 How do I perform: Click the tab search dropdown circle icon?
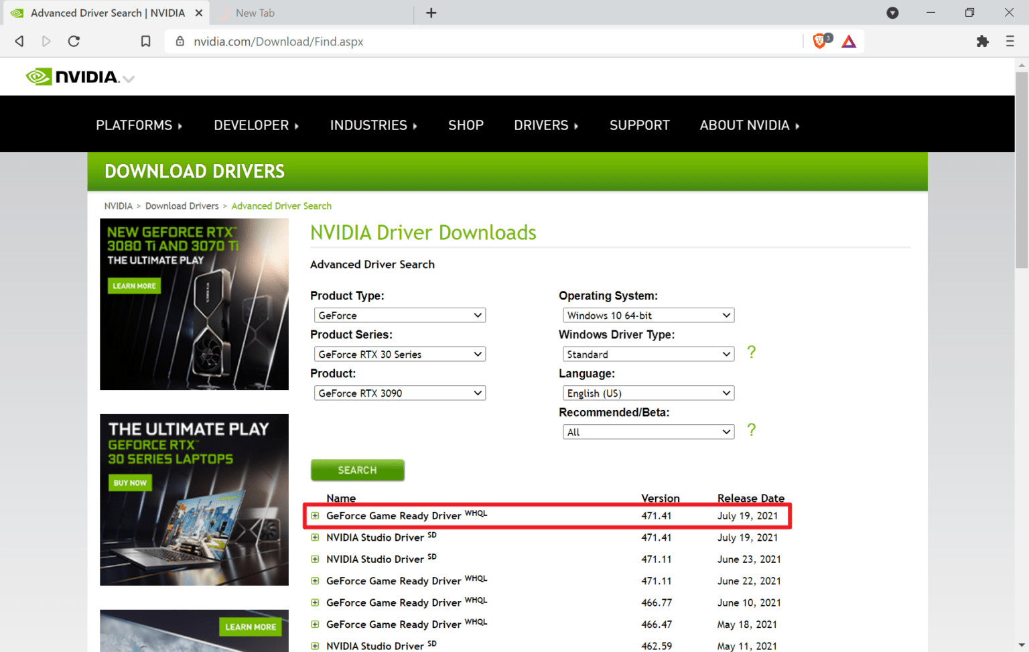pos(892,13)
